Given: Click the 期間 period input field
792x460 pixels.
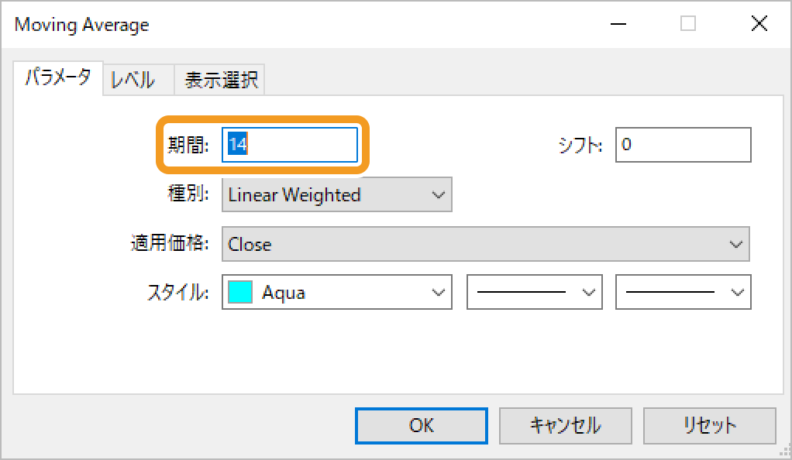Looking at the screenshot, I should (x=290, y=145).
